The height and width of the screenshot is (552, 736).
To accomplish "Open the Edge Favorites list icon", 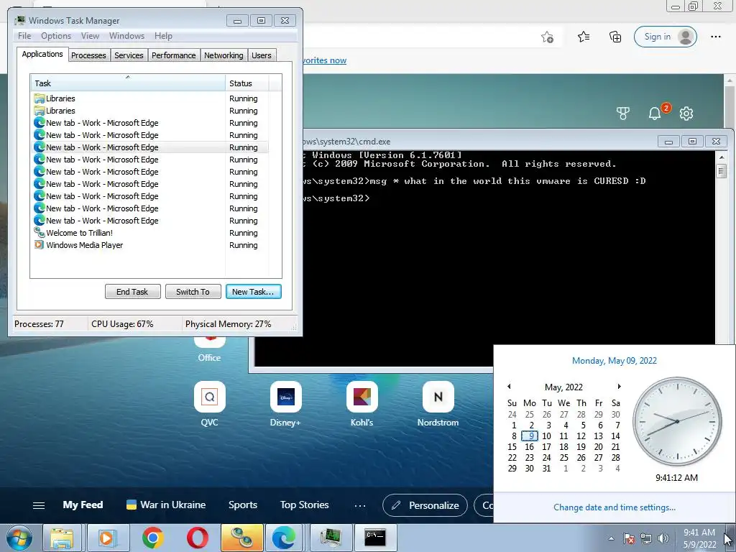I will [x=584, y=37].
